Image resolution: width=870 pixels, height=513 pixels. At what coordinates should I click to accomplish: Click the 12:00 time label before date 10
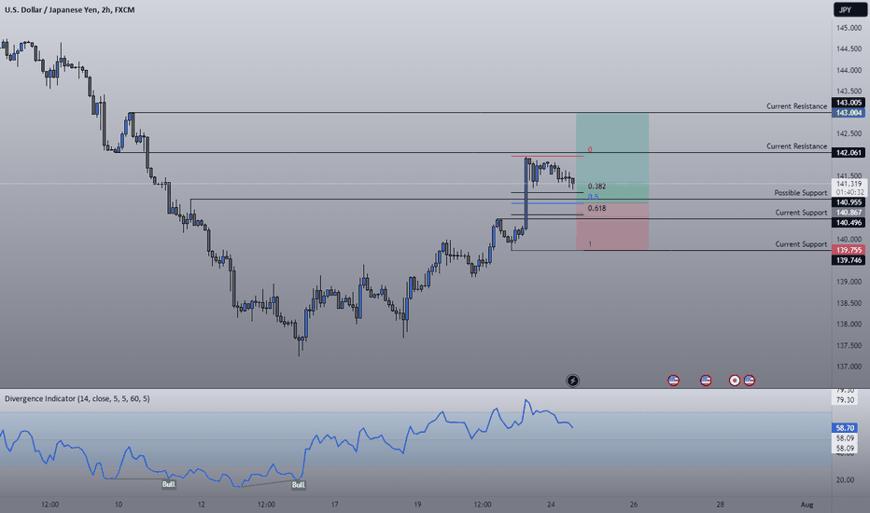coord(49,505)
